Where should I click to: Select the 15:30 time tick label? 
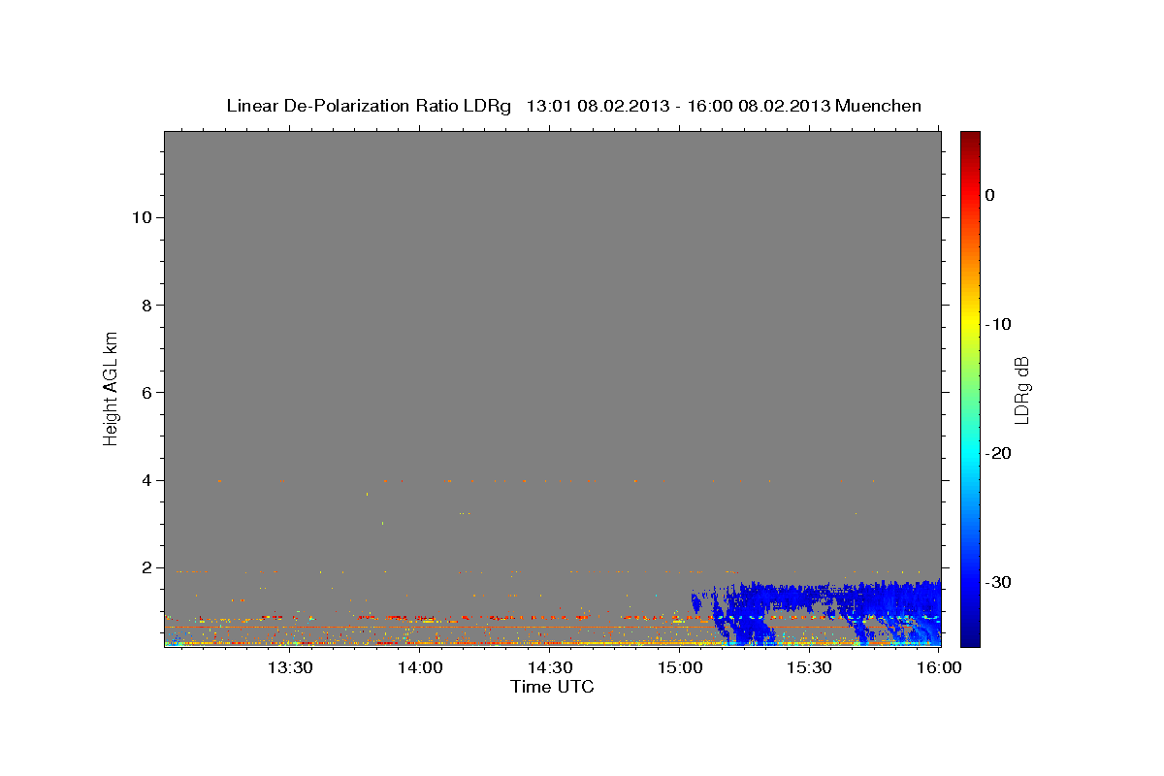809,667
